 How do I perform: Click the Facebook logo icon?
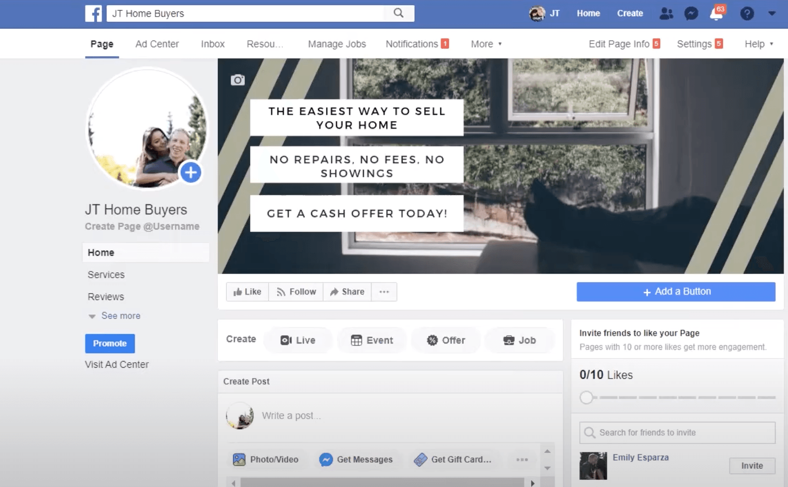click(94, 13)
